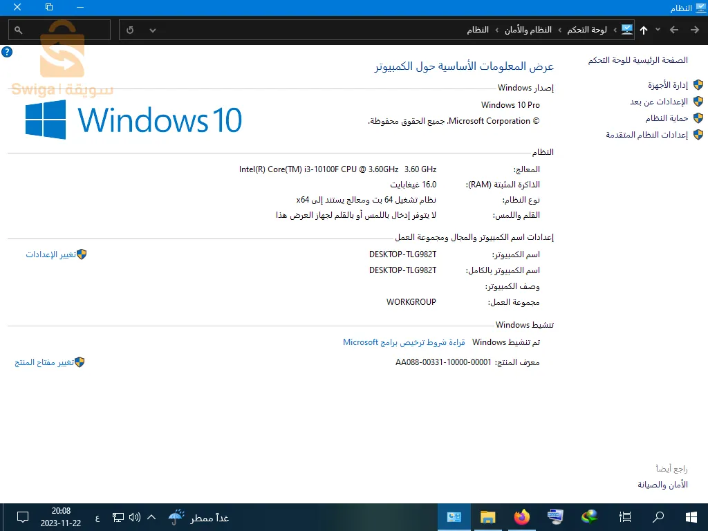708x531 pixels.
Task: Open the taskbar search magnifier
Action: [658, 516]
